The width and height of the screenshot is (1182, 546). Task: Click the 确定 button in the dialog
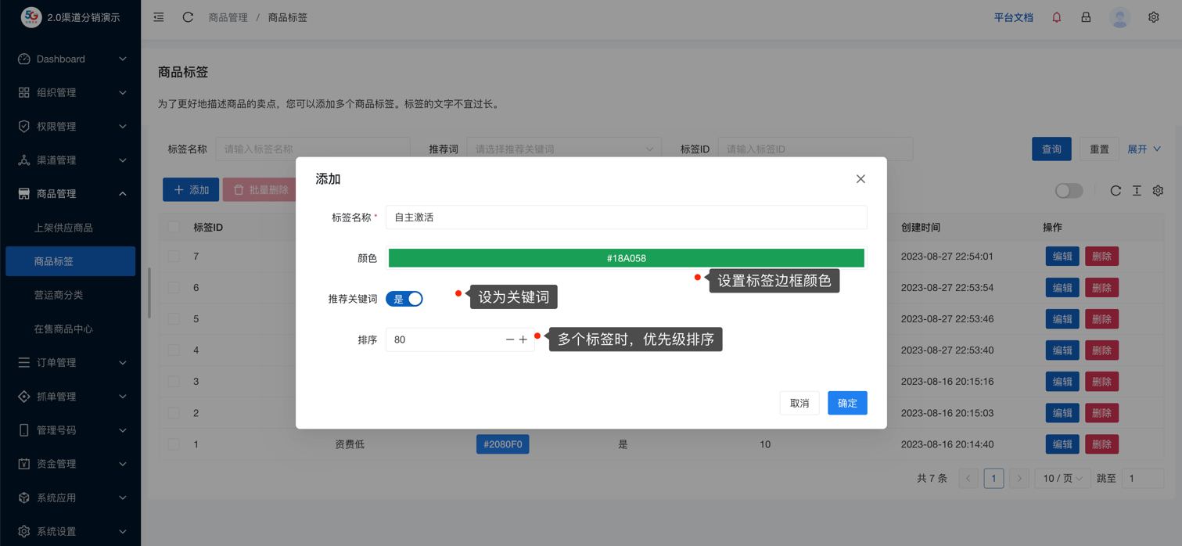point(847,403)
